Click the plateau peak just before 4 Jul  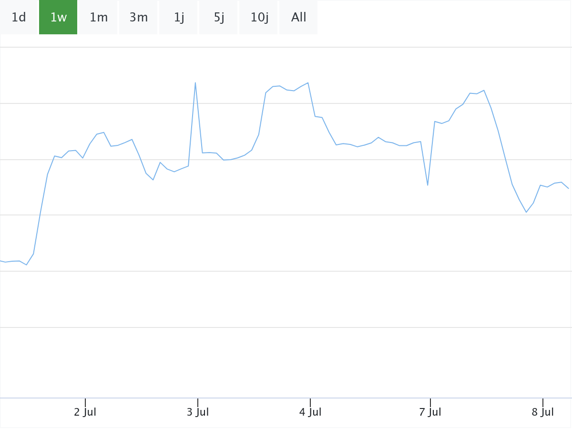308,83
